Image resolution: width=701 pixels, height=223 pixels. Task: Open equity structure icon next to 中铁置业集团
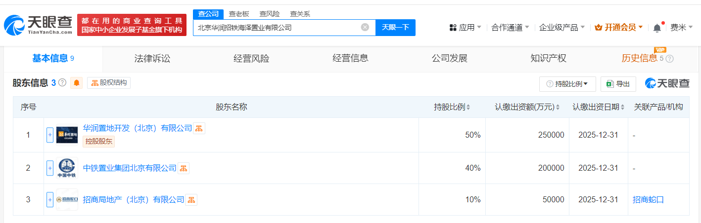[x=184, y=168]
